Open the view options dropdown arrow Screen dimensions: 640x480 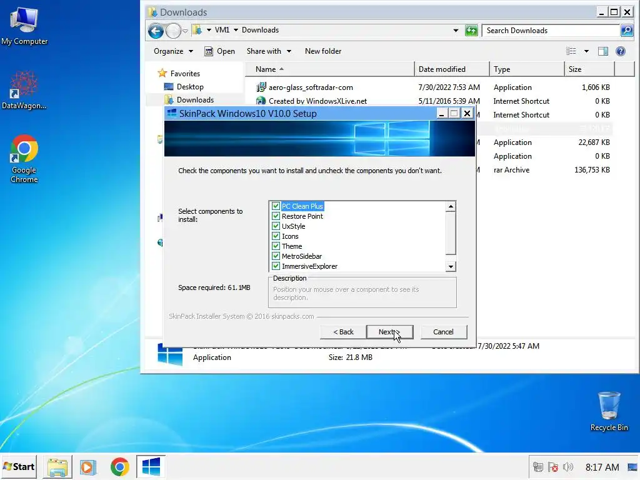586,51
